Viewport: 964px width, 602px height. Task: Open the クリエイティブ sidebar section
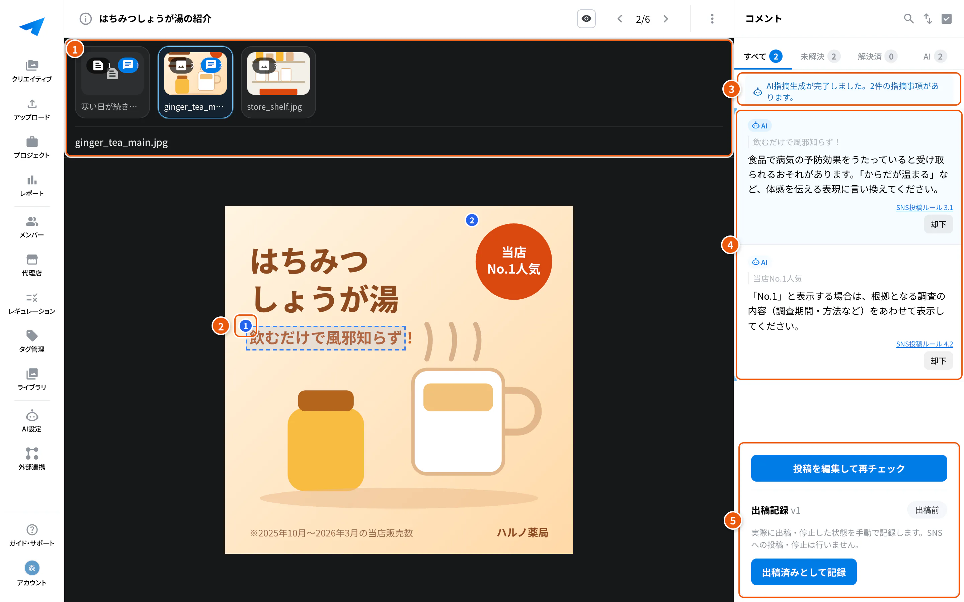click(x=32, y=71)
